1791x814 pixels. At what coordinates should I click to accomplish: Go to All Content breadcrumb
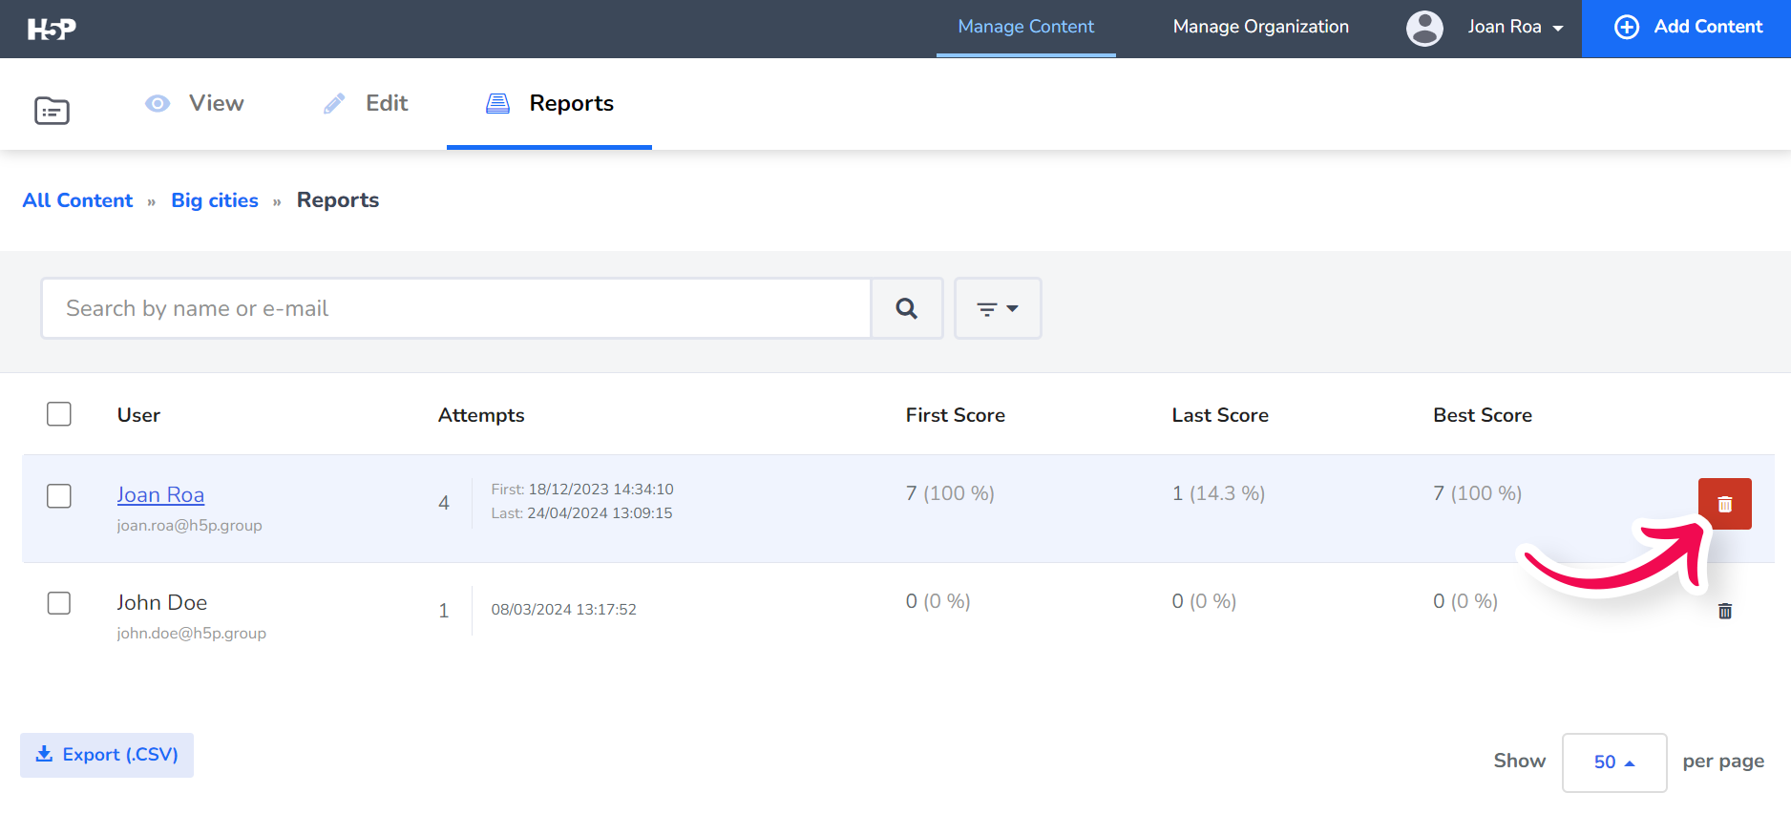78,200
